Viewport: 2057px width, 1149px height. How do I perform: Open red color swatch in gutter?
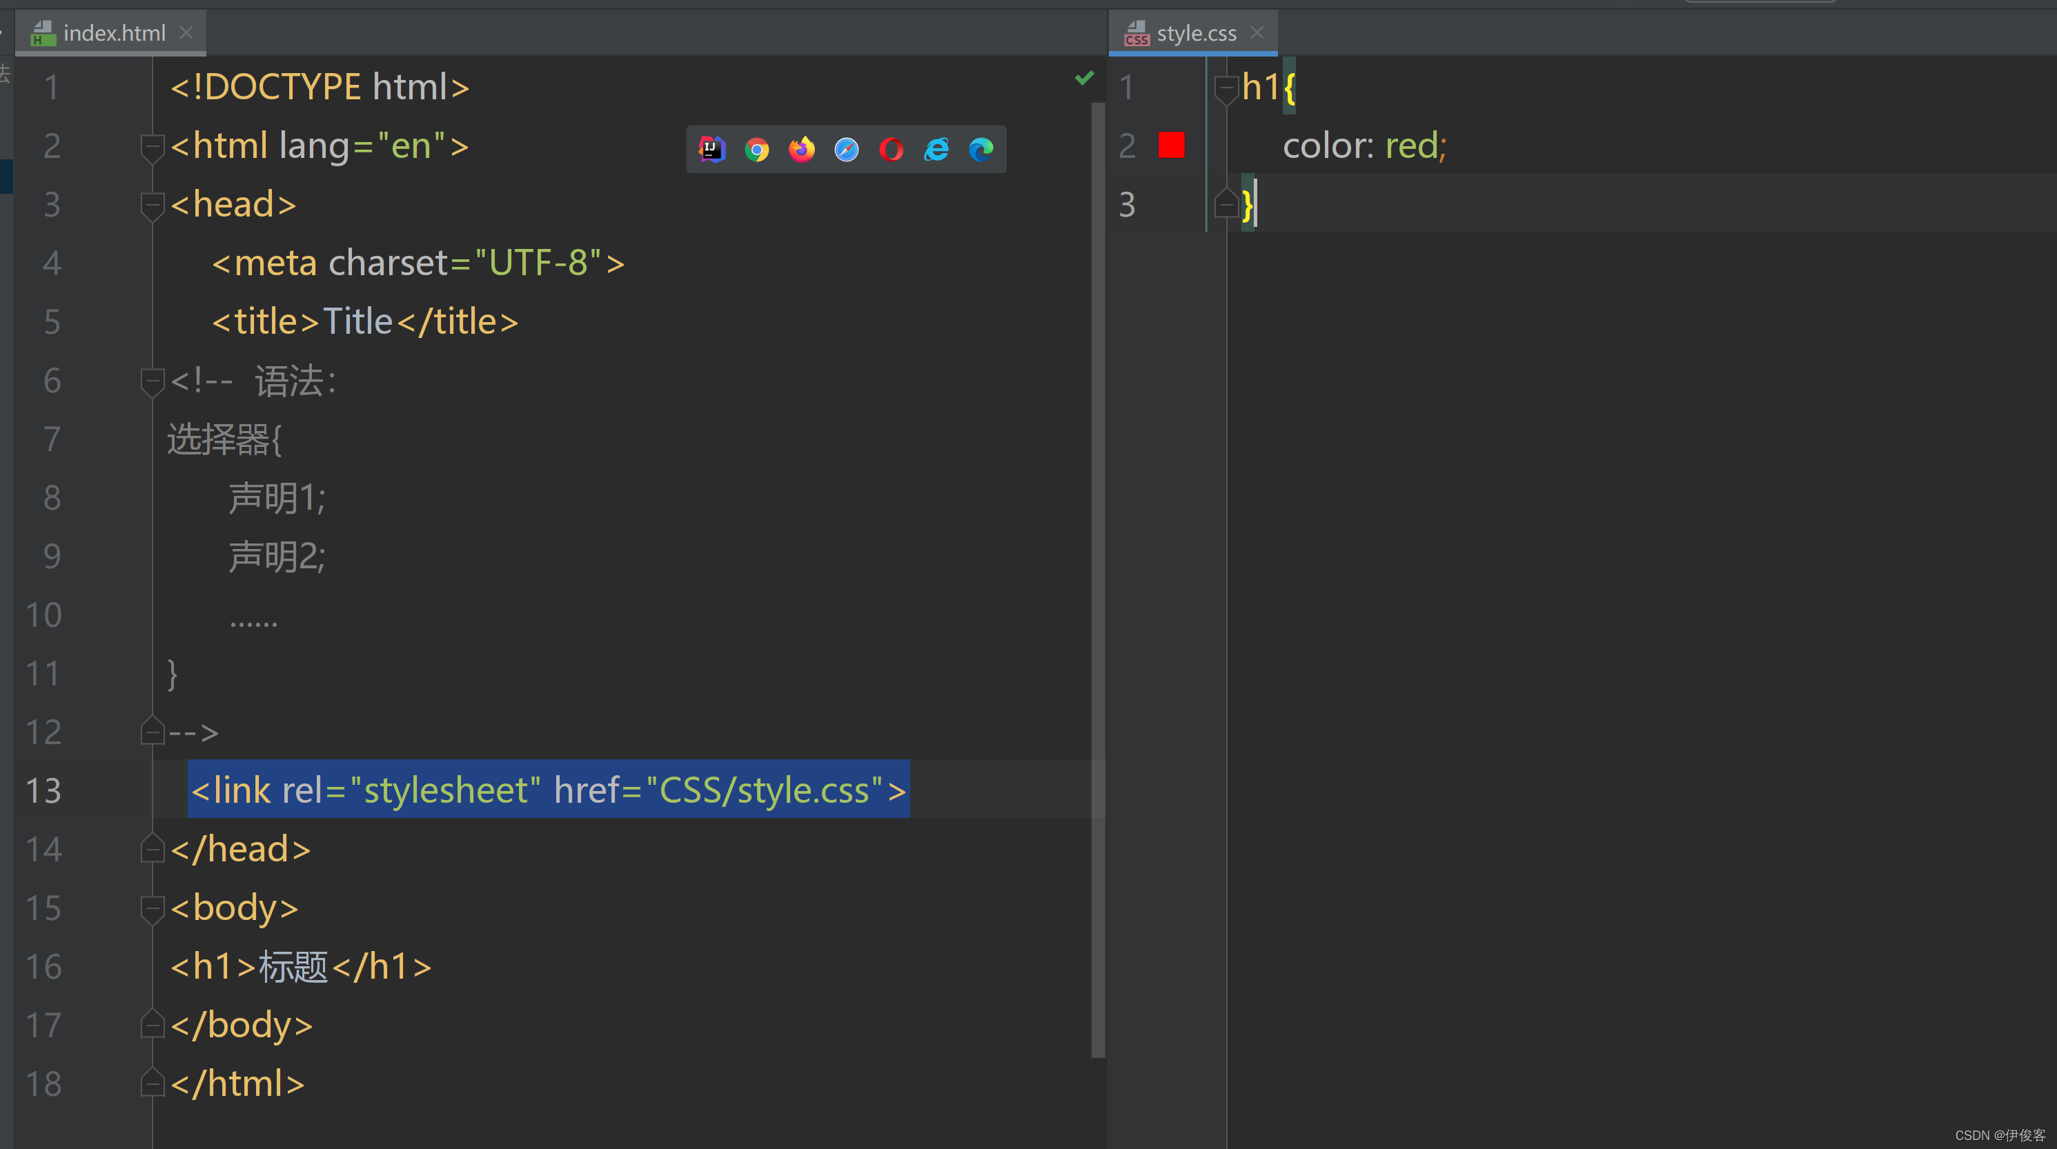pos(1172,146)
